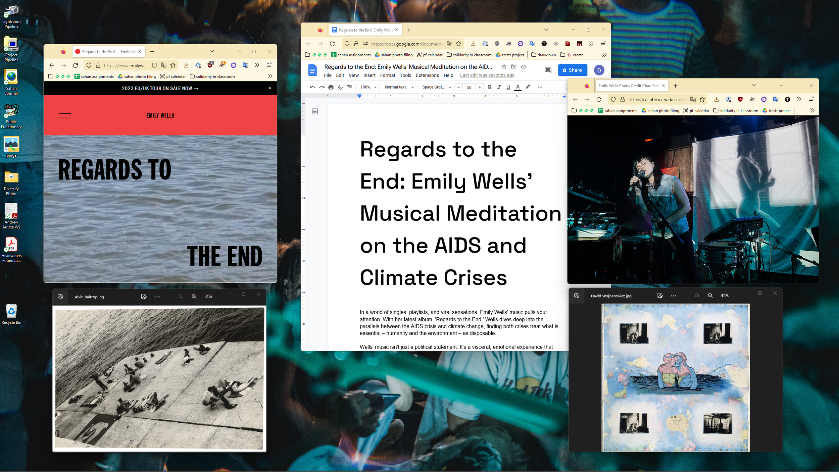Open comment history in Google Docs
This screenshot has height=472, width=839.
click(548, 70)
